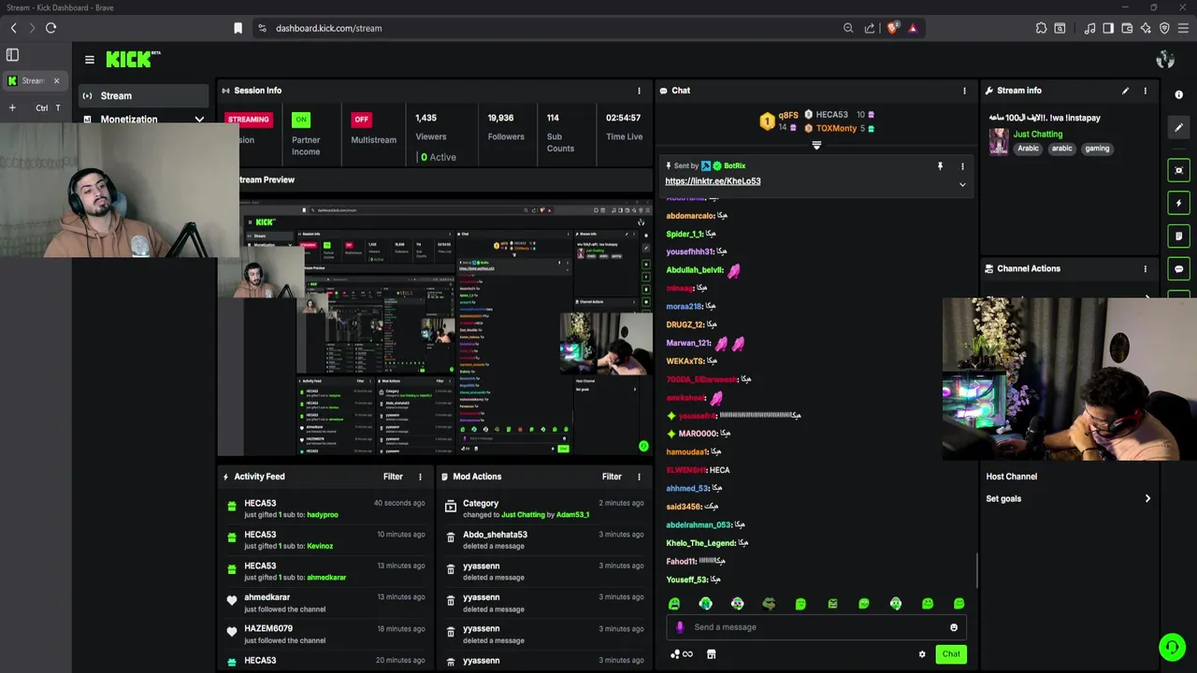Viewport: 1197px width, 673px height.
Task: Open the user profile avatar menu
Action: pos(1165,60)
